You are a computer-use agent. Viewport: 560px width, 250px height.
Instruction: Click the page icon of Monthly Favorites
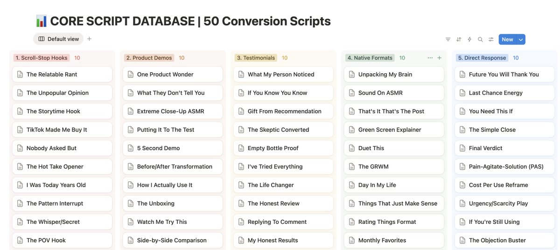pos(352,241)
